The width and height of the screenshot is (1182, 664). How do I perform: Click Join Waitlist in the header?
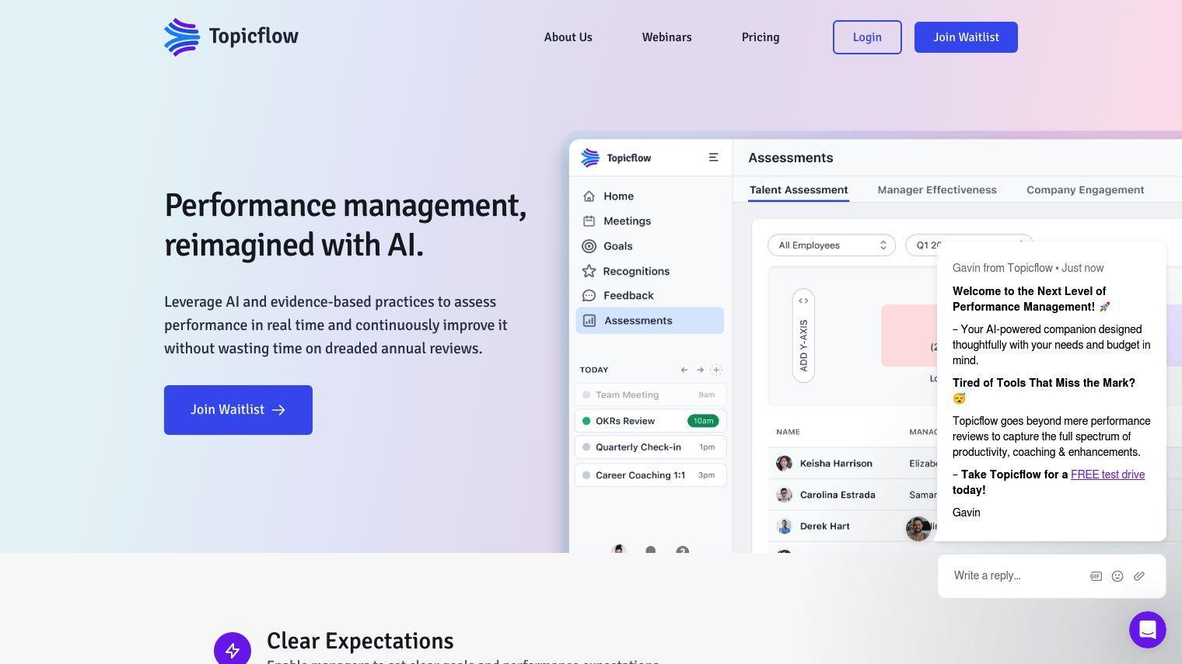[x=966, y=37]
